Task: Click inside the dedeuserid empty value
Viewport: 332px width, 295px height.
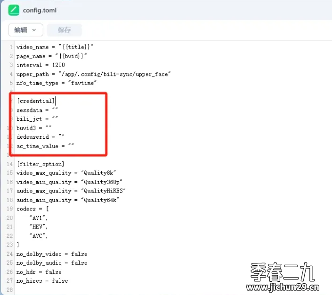Action: 61,136
